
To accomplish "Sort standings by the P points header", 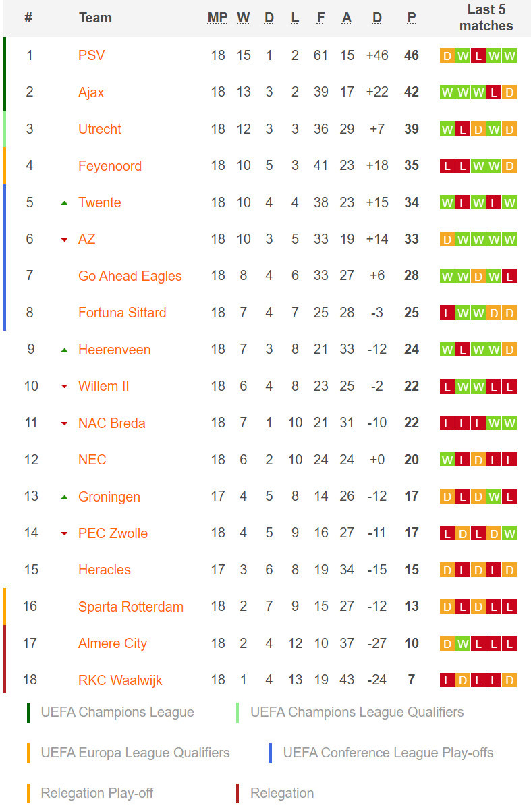I will pos(412,18).
